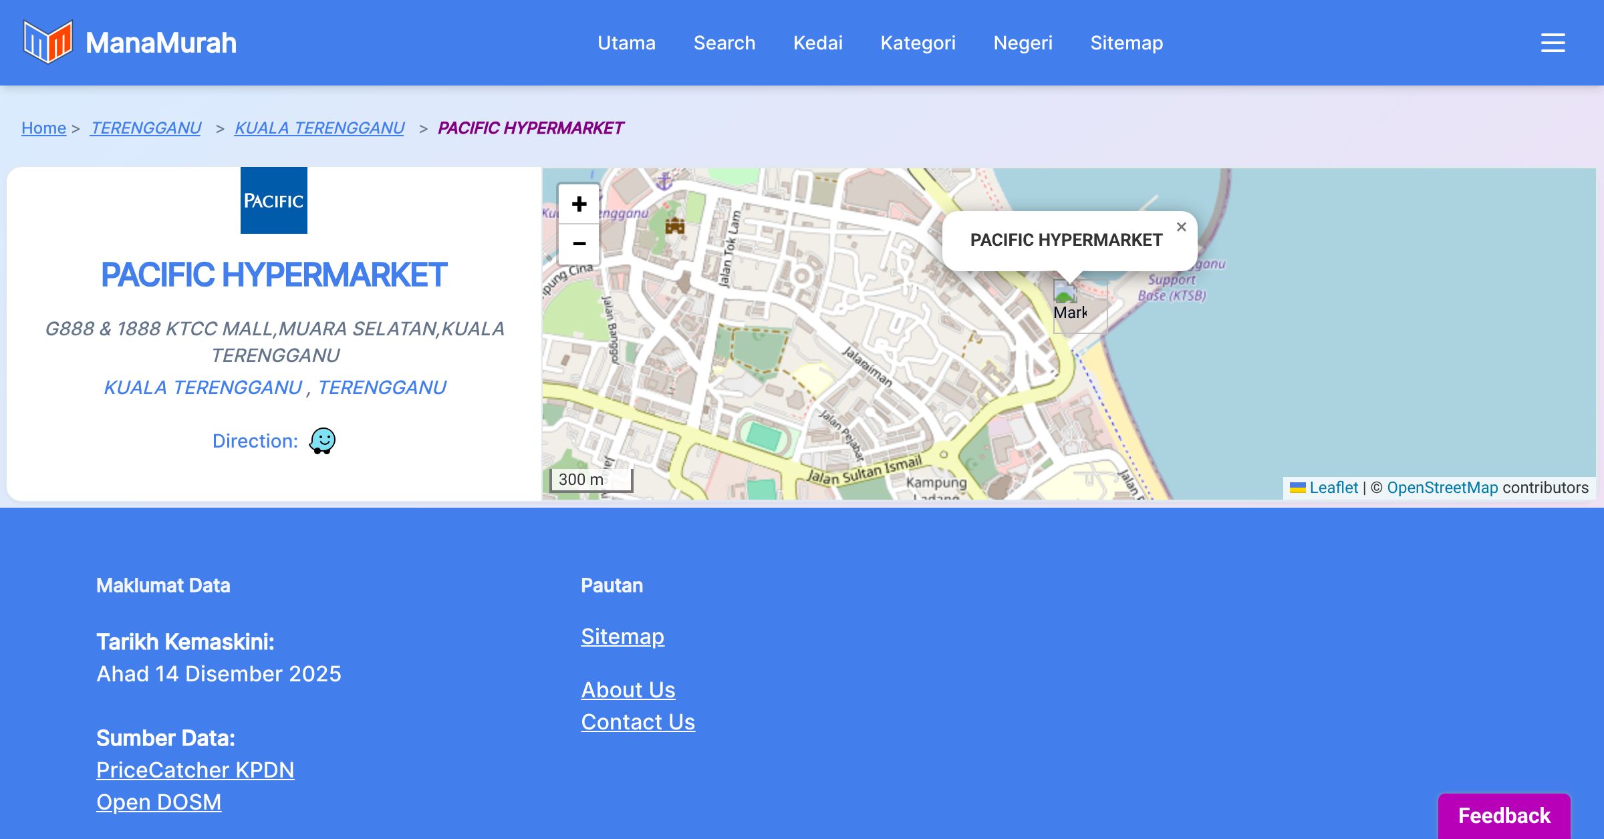Zoom out on the map
The image size is (1604, 839).
tap(579, 244)
